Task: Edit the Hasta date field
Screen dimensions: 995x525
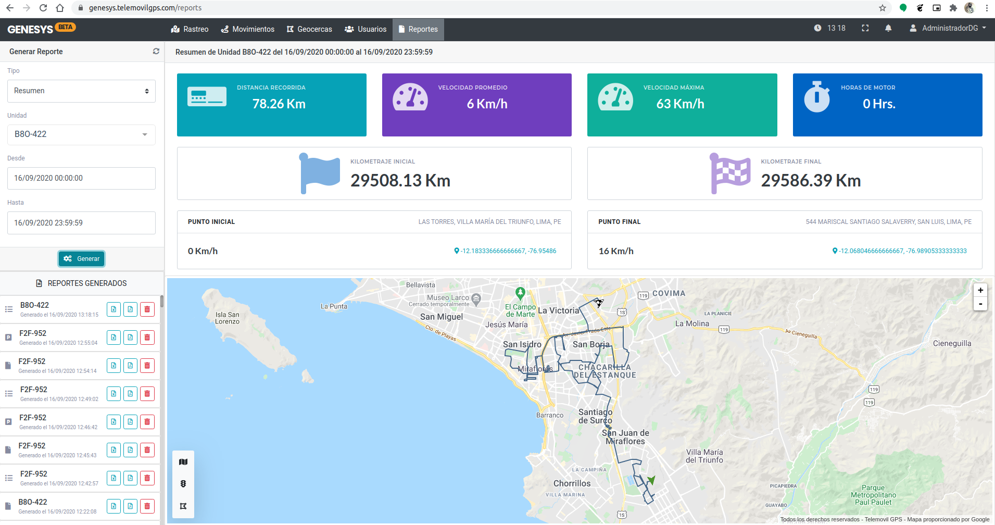Action: [x=81, y=223]
